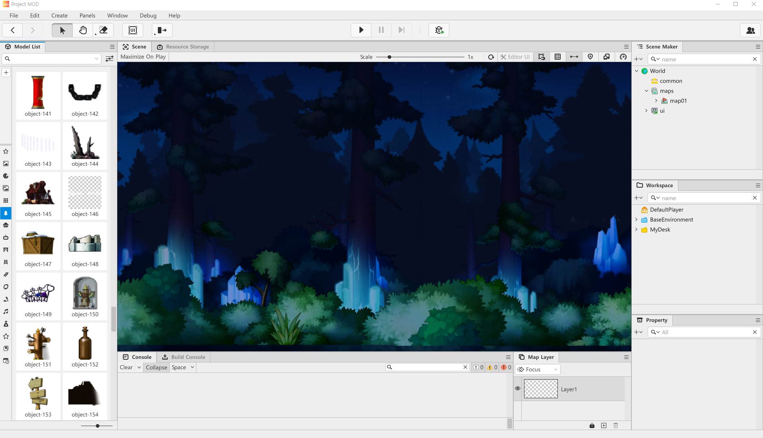
Task: Switch to the Resource Storage tab
Action: tap(183, 47)
